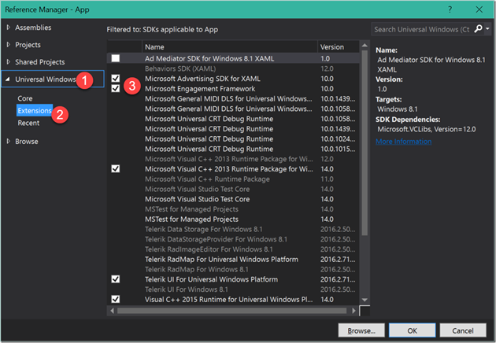This screenshot has height=343, width=496.
Task: Select Telerik UI For Windows 8.1 row
Action: click(x=234, y=290)
